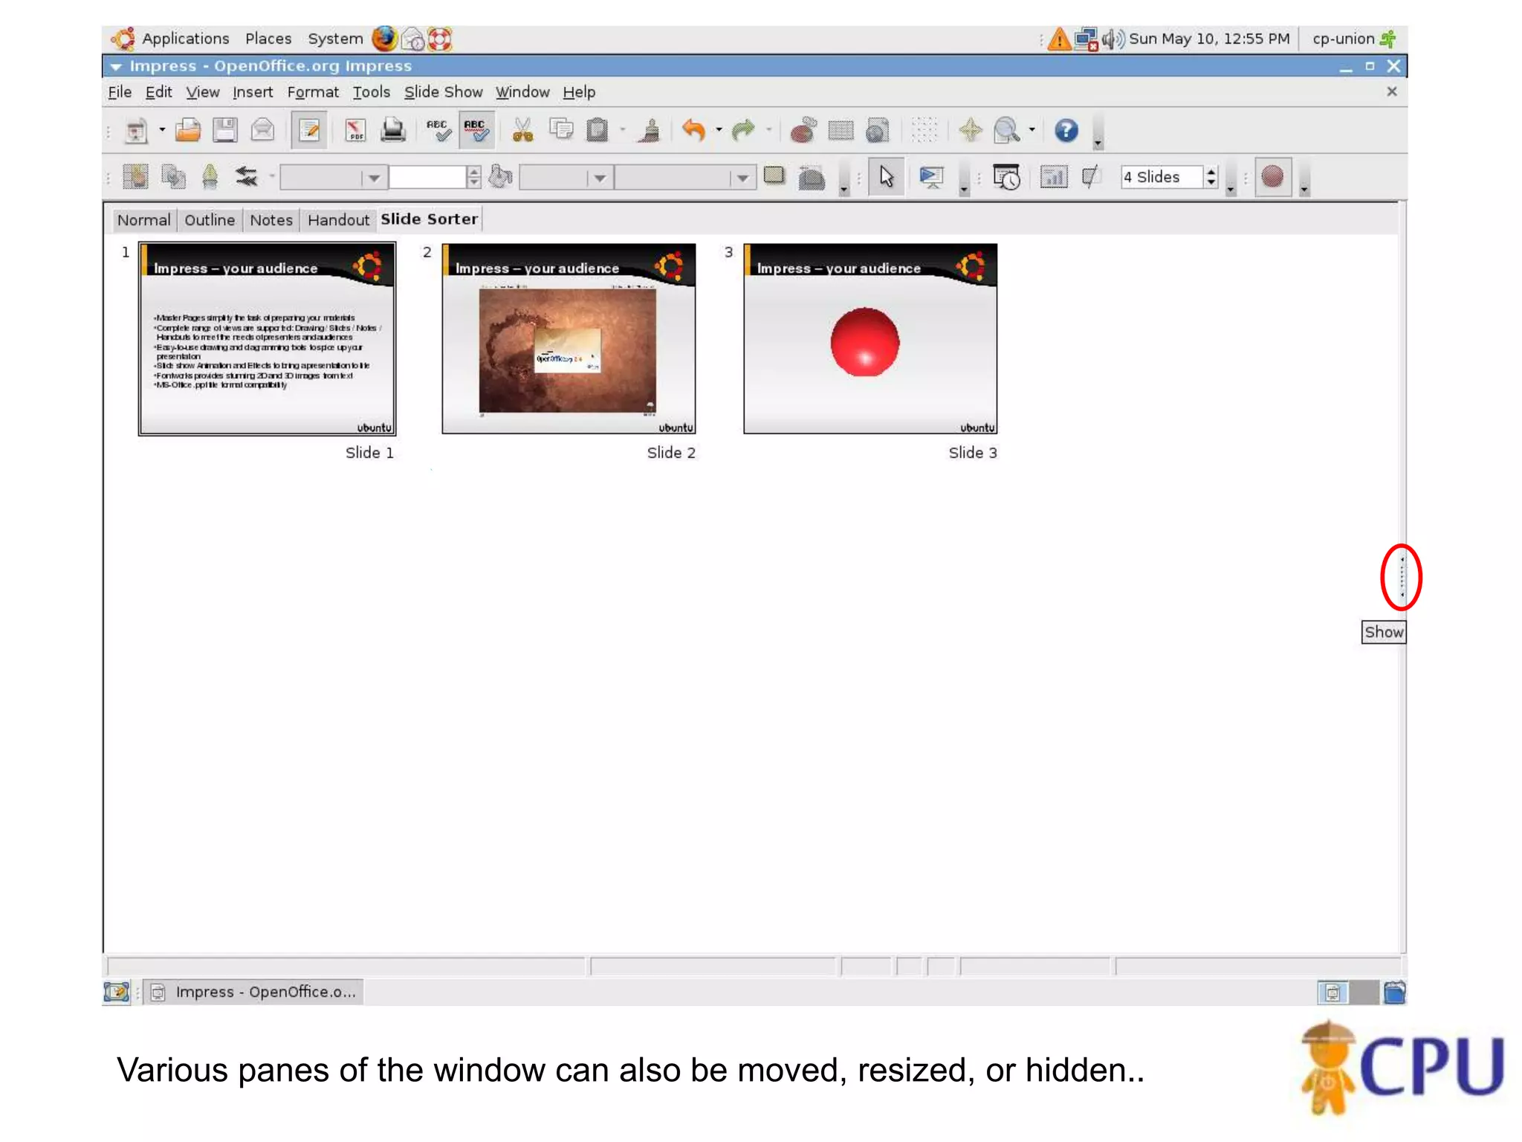The image size is (1522, 1142).
Task: Select the Slide 2 thumbnail with image
Action: point(569,339)
